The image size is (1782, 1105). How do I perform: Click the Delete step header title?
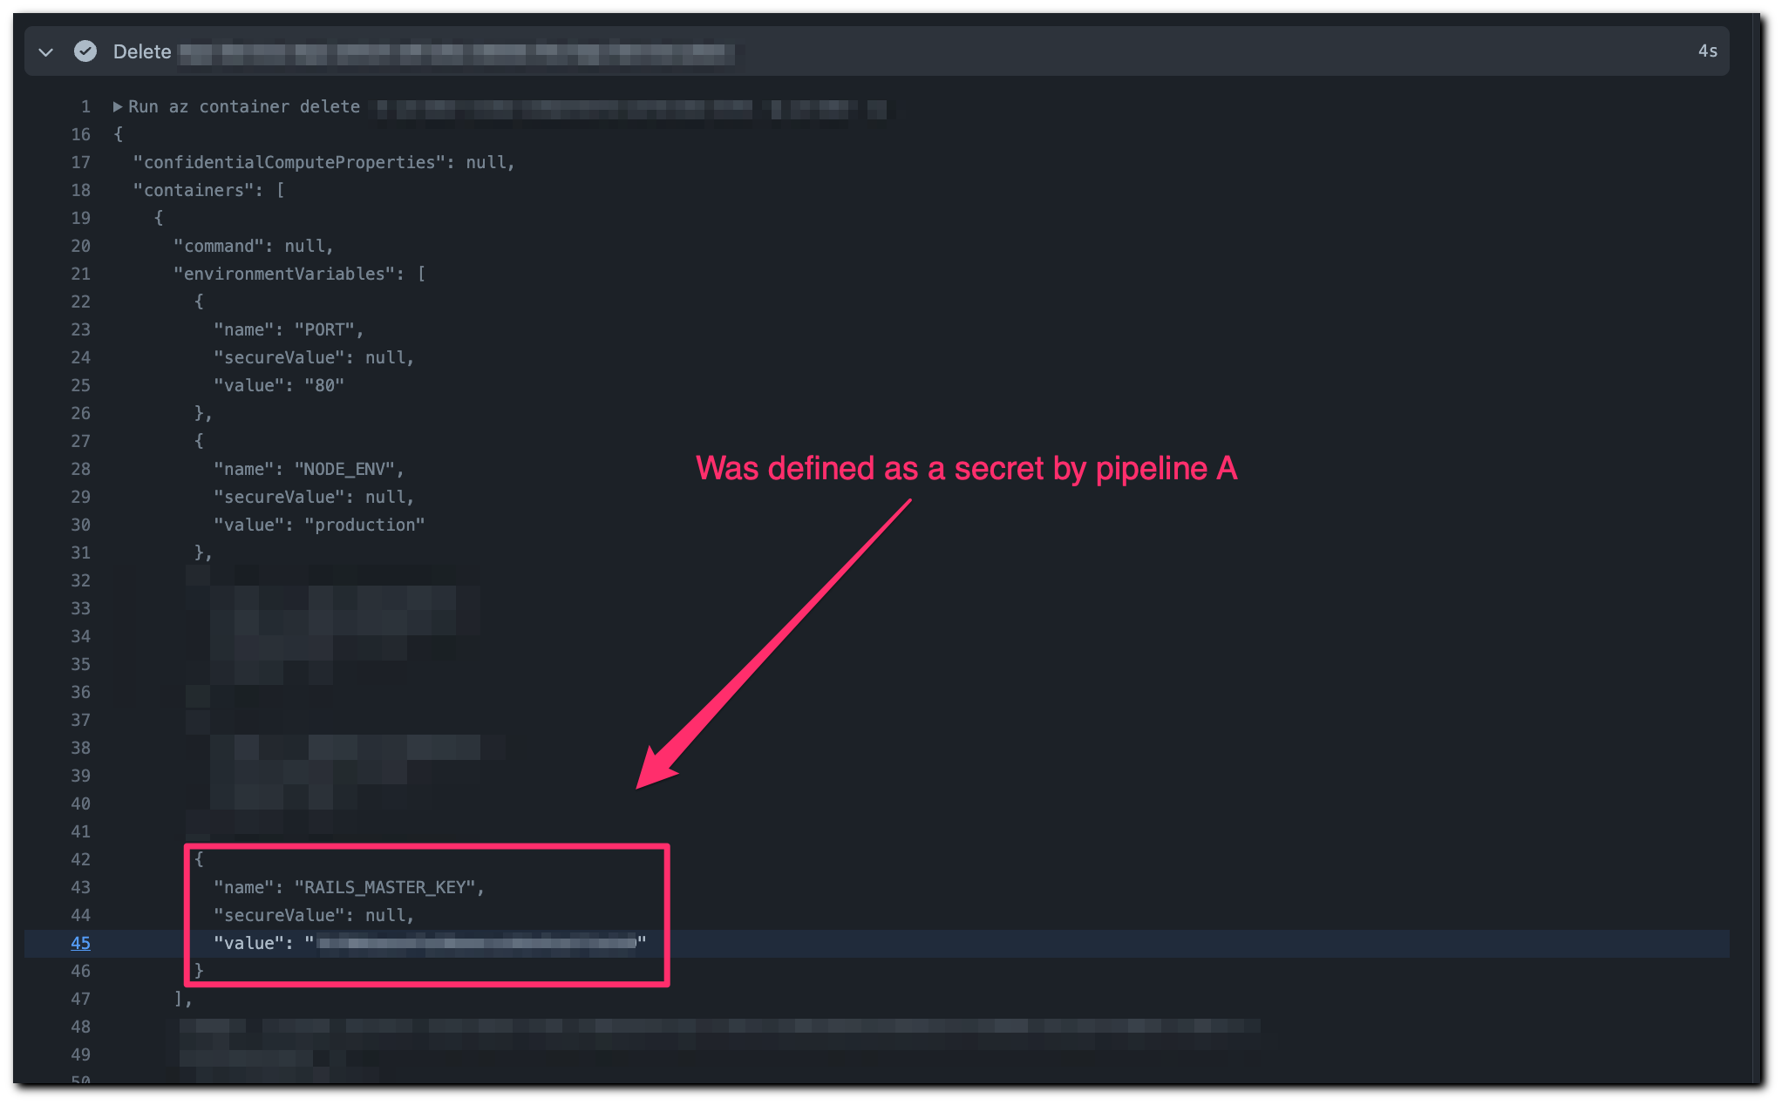pos(142,52)
